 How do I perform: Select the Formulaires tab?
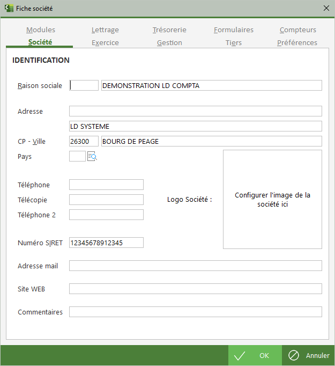pyautogui.click(x=234, y=30)
